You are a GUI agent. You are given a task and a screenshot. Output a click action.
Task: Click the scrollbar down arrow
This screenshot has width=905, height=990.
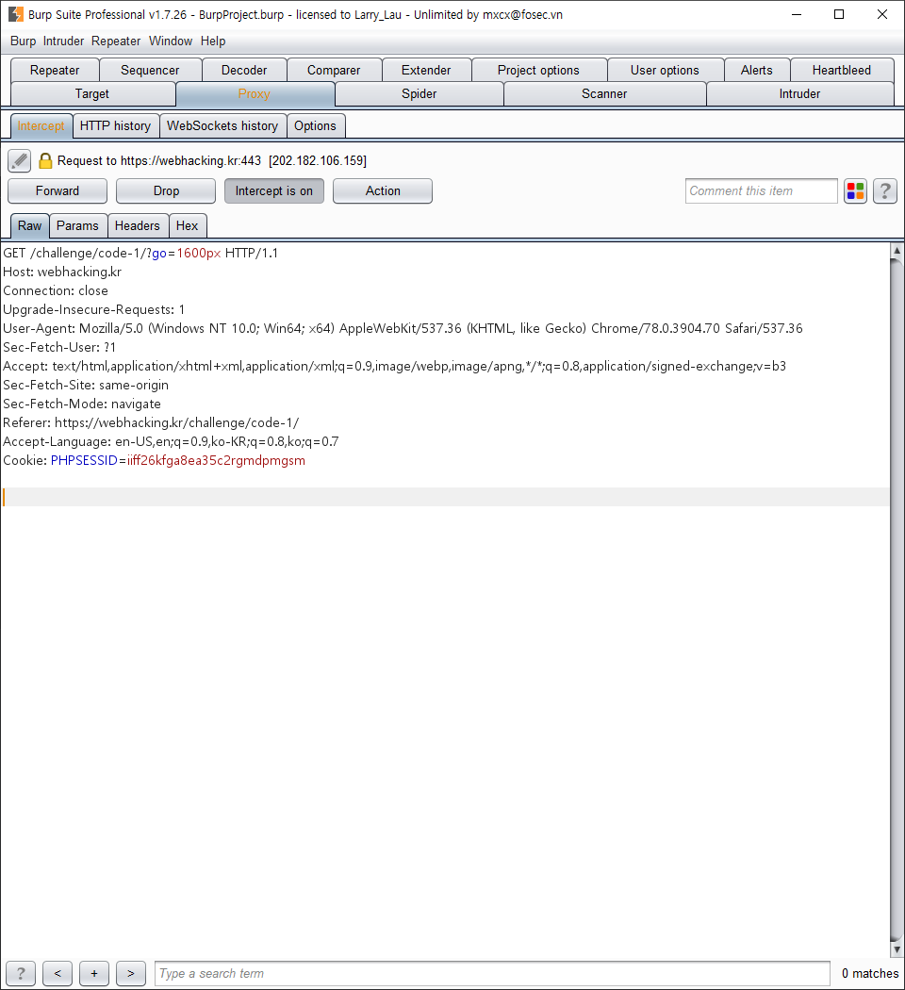click(897, 949)
